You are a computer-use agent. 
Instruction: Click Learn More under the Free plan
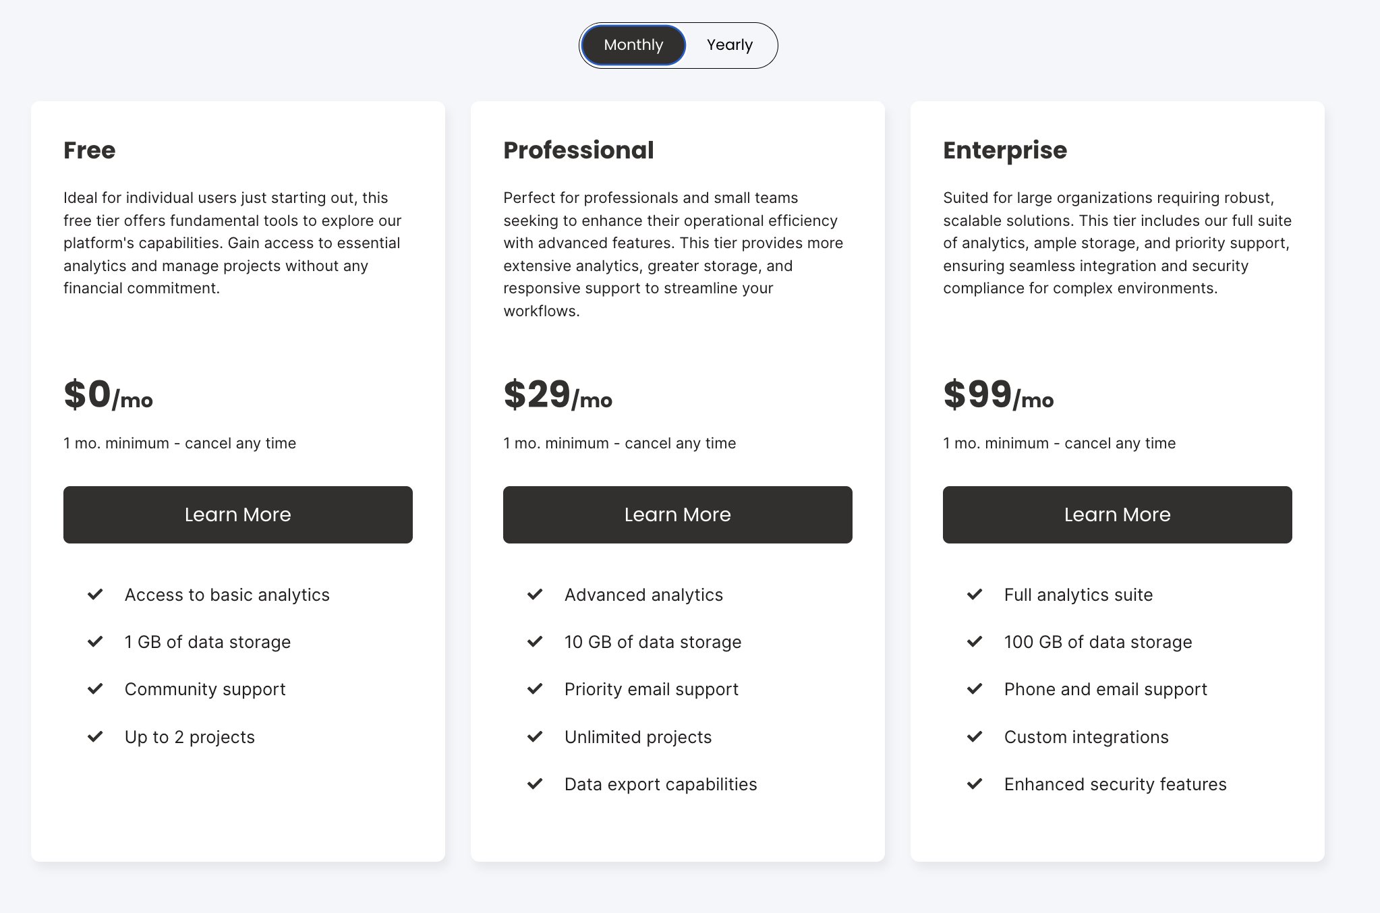point(237,514)
